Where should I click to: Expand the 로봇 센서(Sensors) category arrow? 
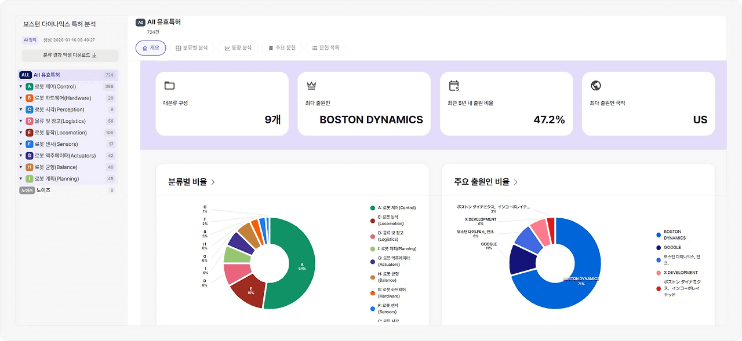click(21, 144)
